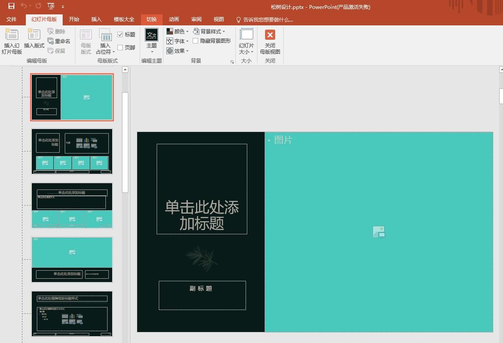Open the Background group dialog launcher

point(232,62)
